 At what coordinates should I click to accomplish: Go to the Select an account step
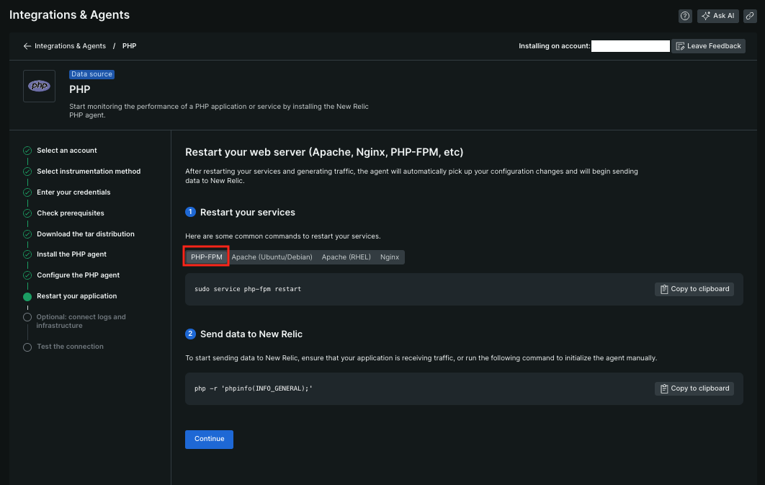coord(67,151)
